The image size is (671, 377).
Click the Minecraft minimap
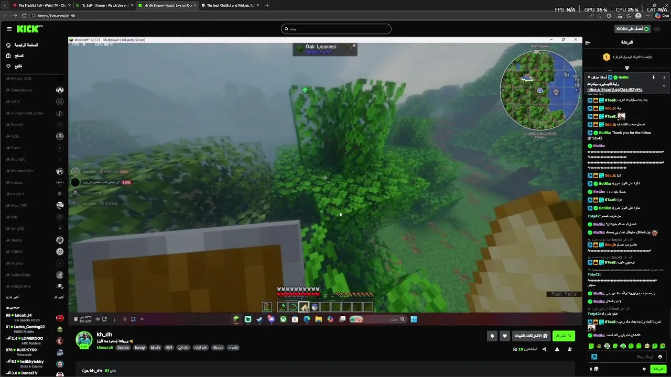click(x=540, y=91)
